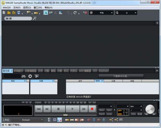Click the red Record button in transport

92,109
